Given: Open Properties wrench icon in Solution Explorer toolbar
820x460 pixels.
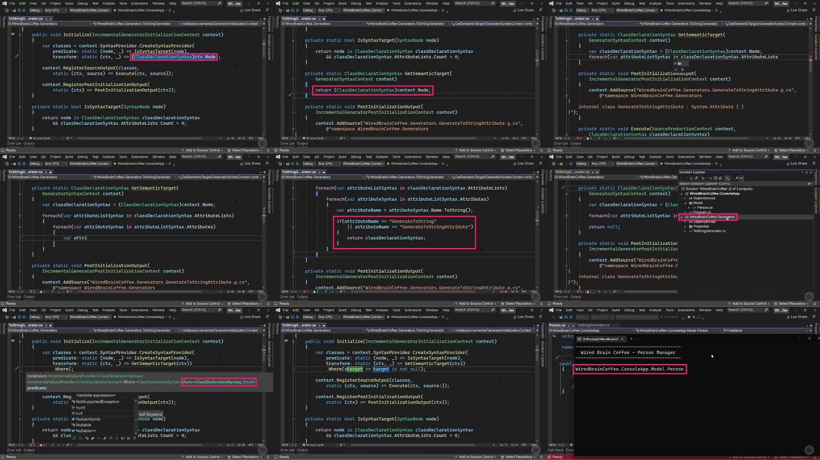Looking at the screenshot, I should (x=737, y=178).
